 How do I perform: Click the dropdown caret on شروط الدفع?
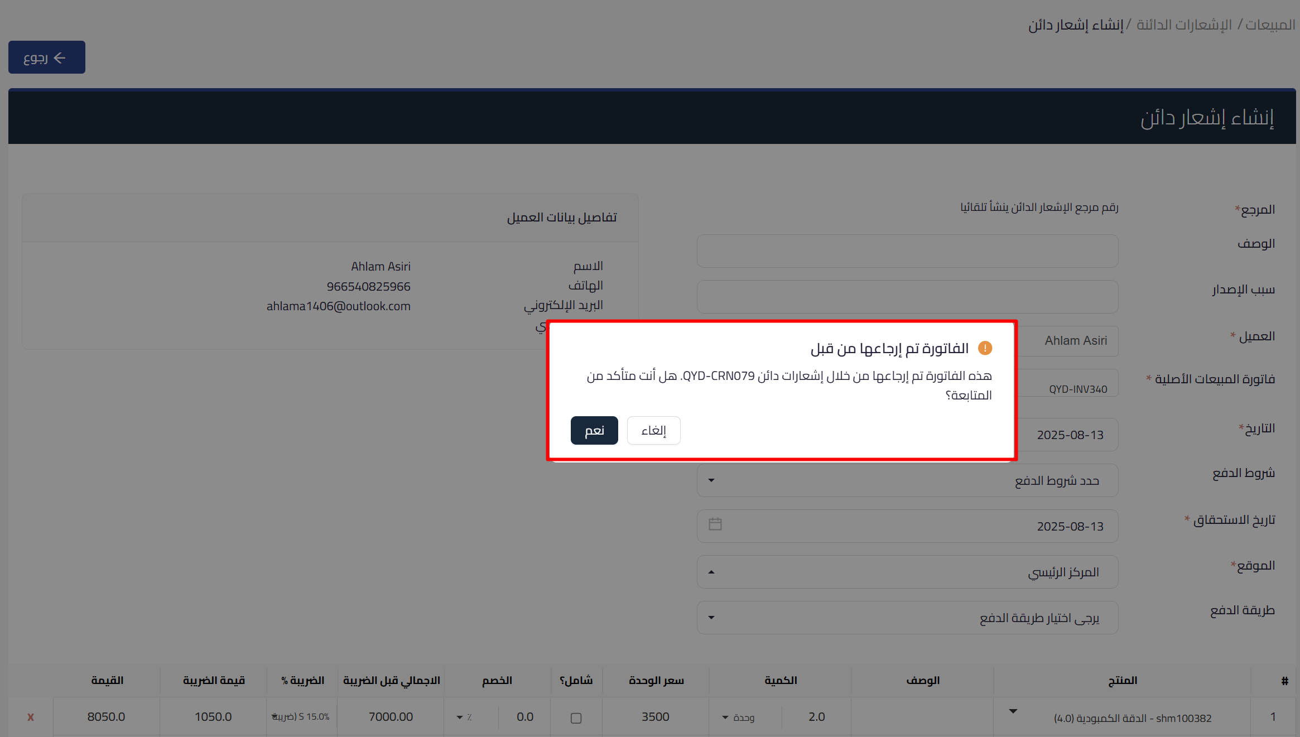tap(711, 480)
